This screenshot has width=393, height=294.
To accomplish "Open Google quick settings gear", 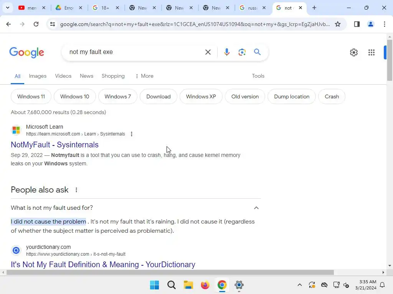I will tap(353, 52).
